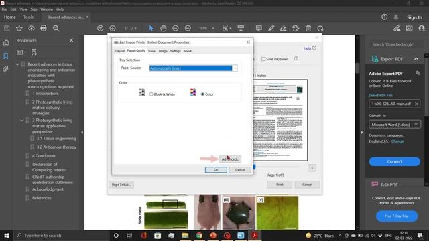
Task: Open the bookmarks options dropdown
Action: pos(21,52)
